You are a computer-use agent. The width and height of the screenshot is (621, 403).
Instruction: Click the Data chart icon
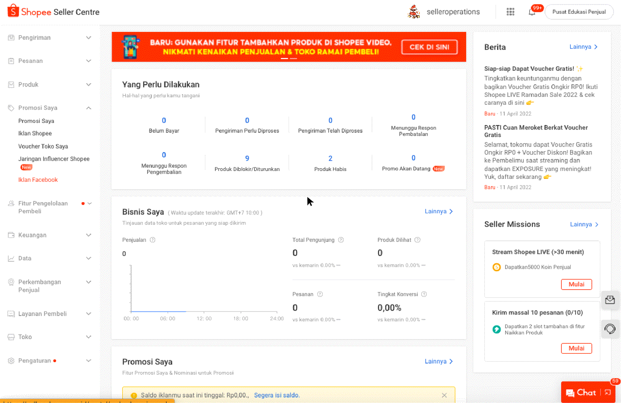pyautogui.click(x=11, y=258)
